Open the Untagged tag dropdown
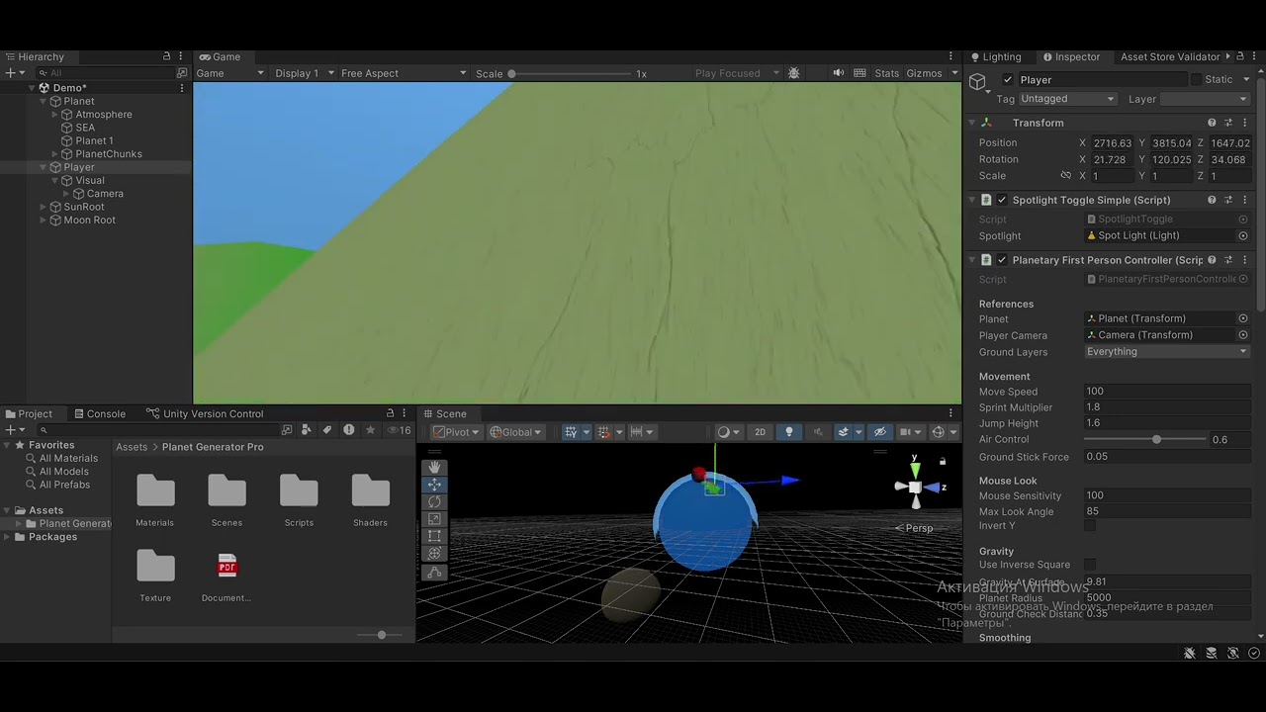Image resolution: width=1266 pixels, height=712 pixels. pyautogui.click(x=1067, y=99)
